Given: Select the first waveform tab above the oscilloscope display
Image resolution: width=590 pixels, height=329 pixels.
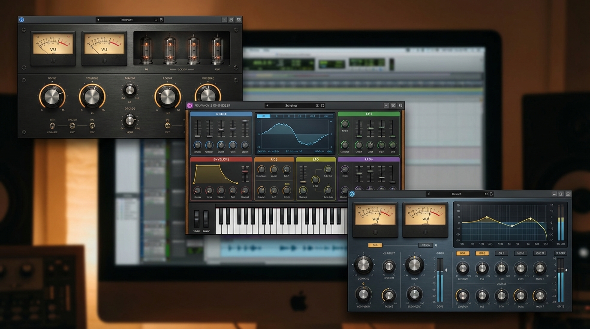Looking at the screenshot, I should (x=263, y=116).
